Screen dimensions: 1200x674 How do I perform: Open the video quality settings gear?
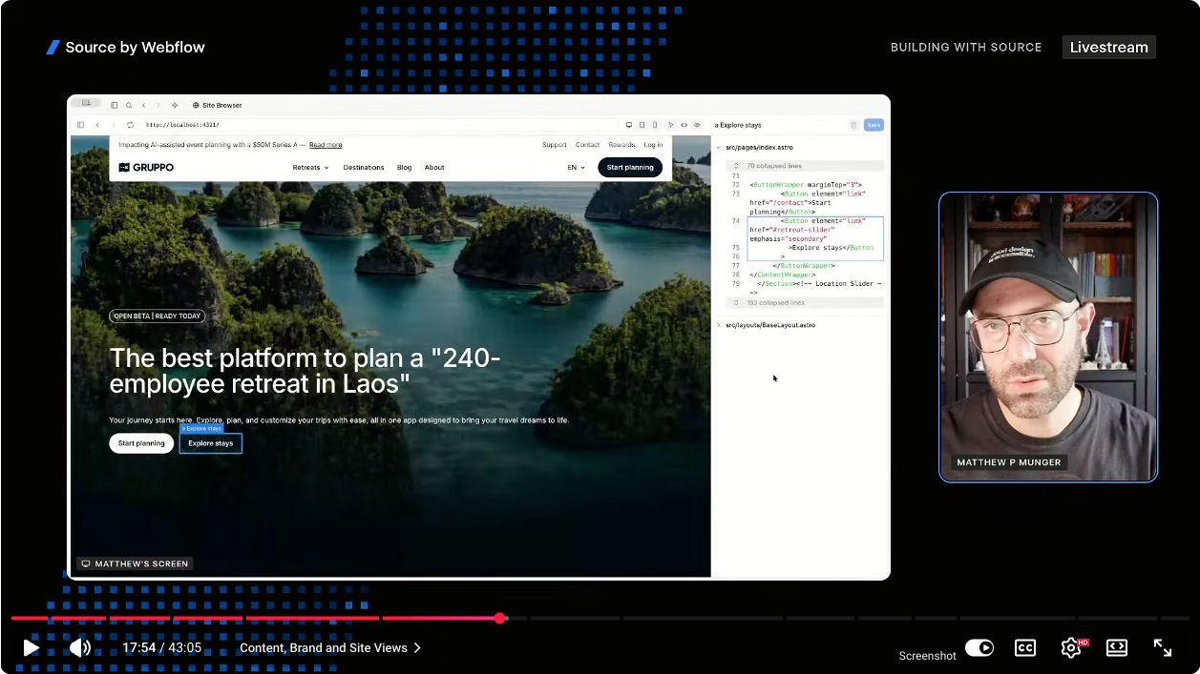(1072, 648)
